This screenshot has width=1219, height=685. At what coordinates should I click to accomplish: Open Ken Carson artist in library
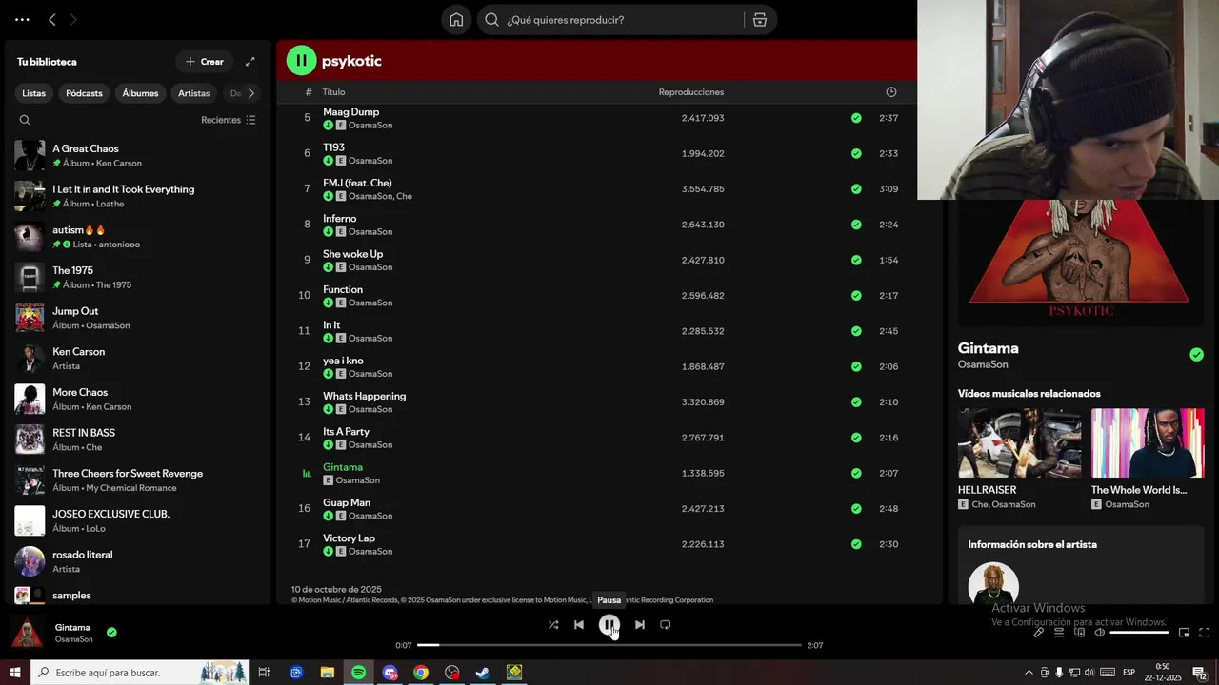point(138,359)
